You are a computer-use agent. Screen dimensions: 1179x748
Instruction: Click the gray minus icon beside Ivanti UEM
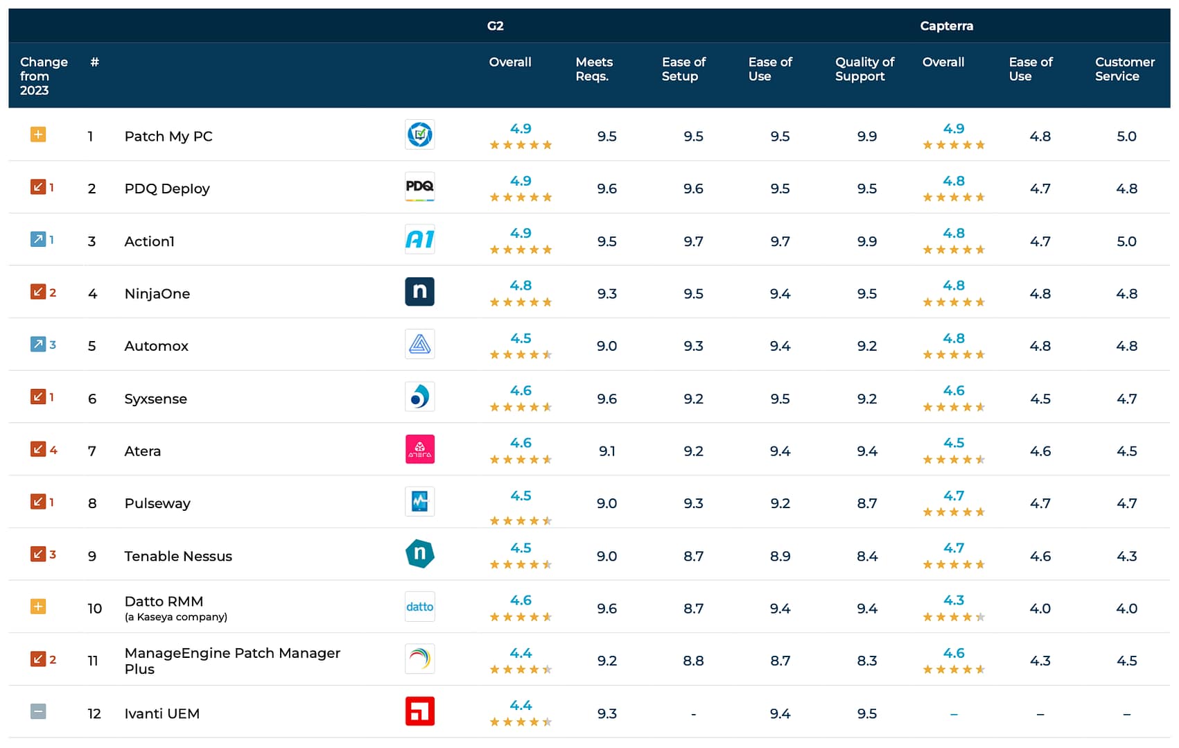point(38,711)
